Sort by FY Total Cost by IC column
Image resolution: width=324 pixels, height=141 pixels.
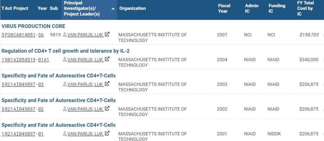305,9
